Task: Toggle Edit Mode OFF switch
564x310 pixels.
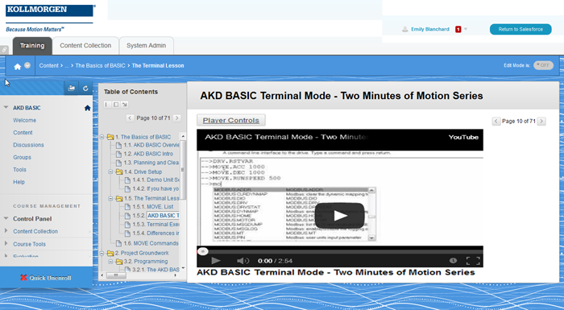Action: click(543, 65)
